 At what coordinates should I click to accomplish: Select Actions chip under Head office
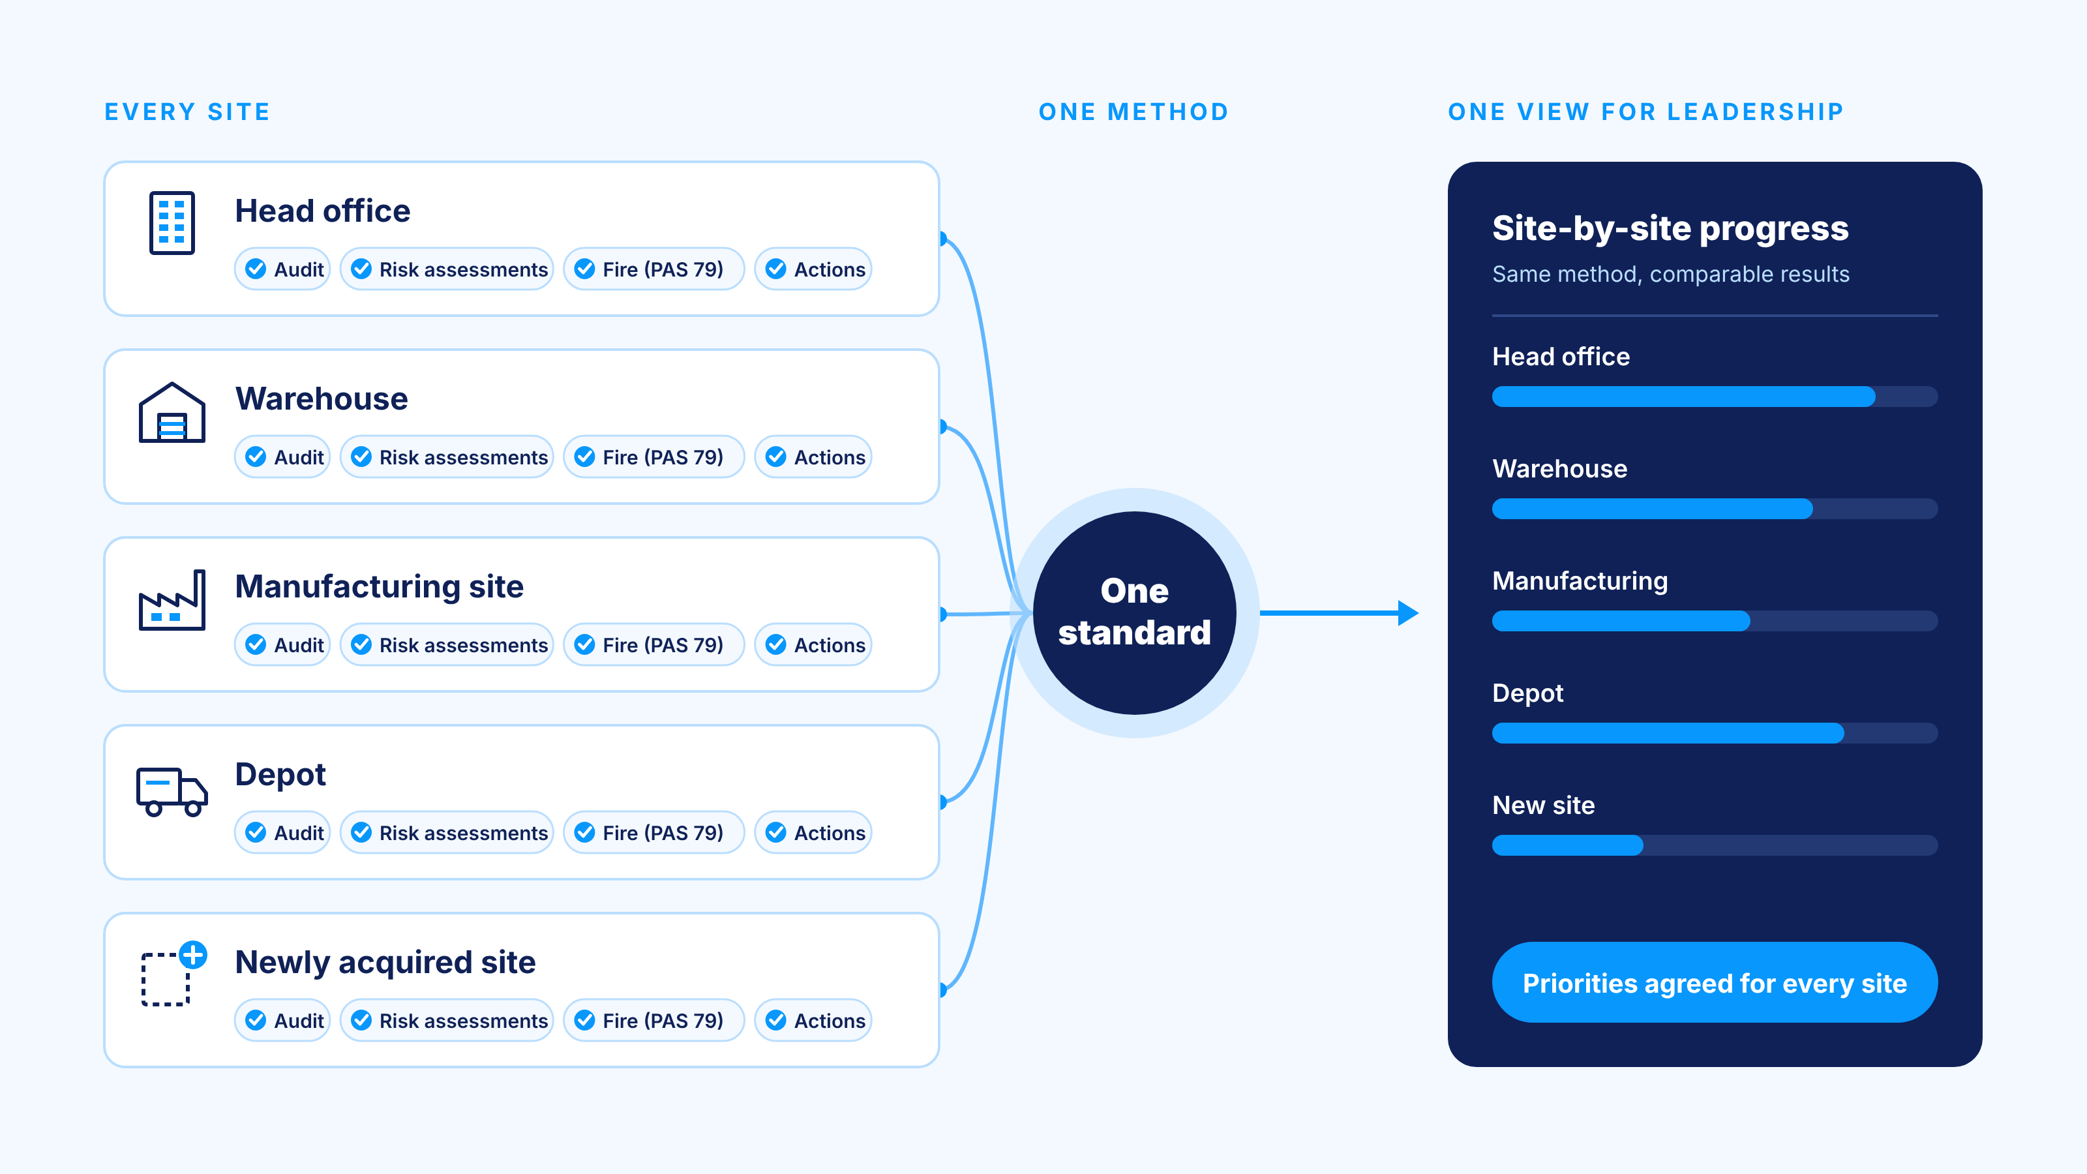pos(813,269)
